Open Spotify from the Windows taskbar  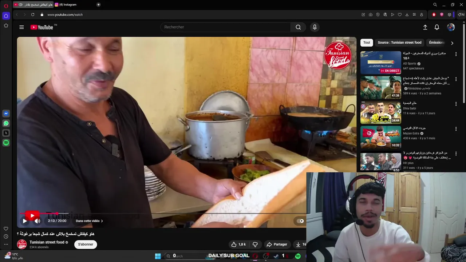pos(298,256)
